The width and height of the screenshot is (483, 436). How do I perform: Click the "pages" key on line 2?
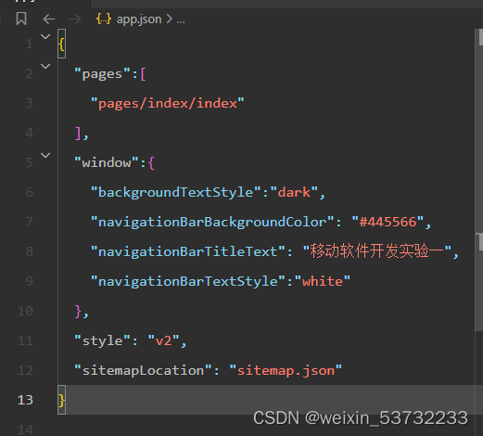pos(102,74)
